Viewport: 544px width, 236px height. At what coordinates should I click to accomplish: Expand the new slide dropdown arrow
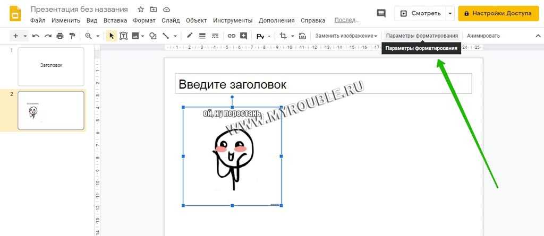(x=25, y=36)
